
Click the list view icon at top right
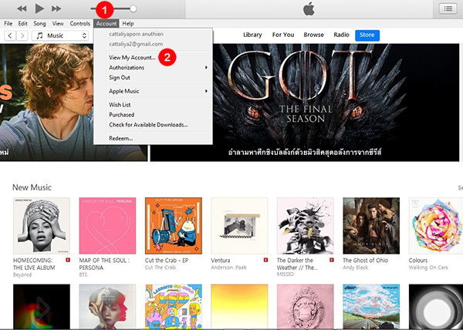[447, 8]
